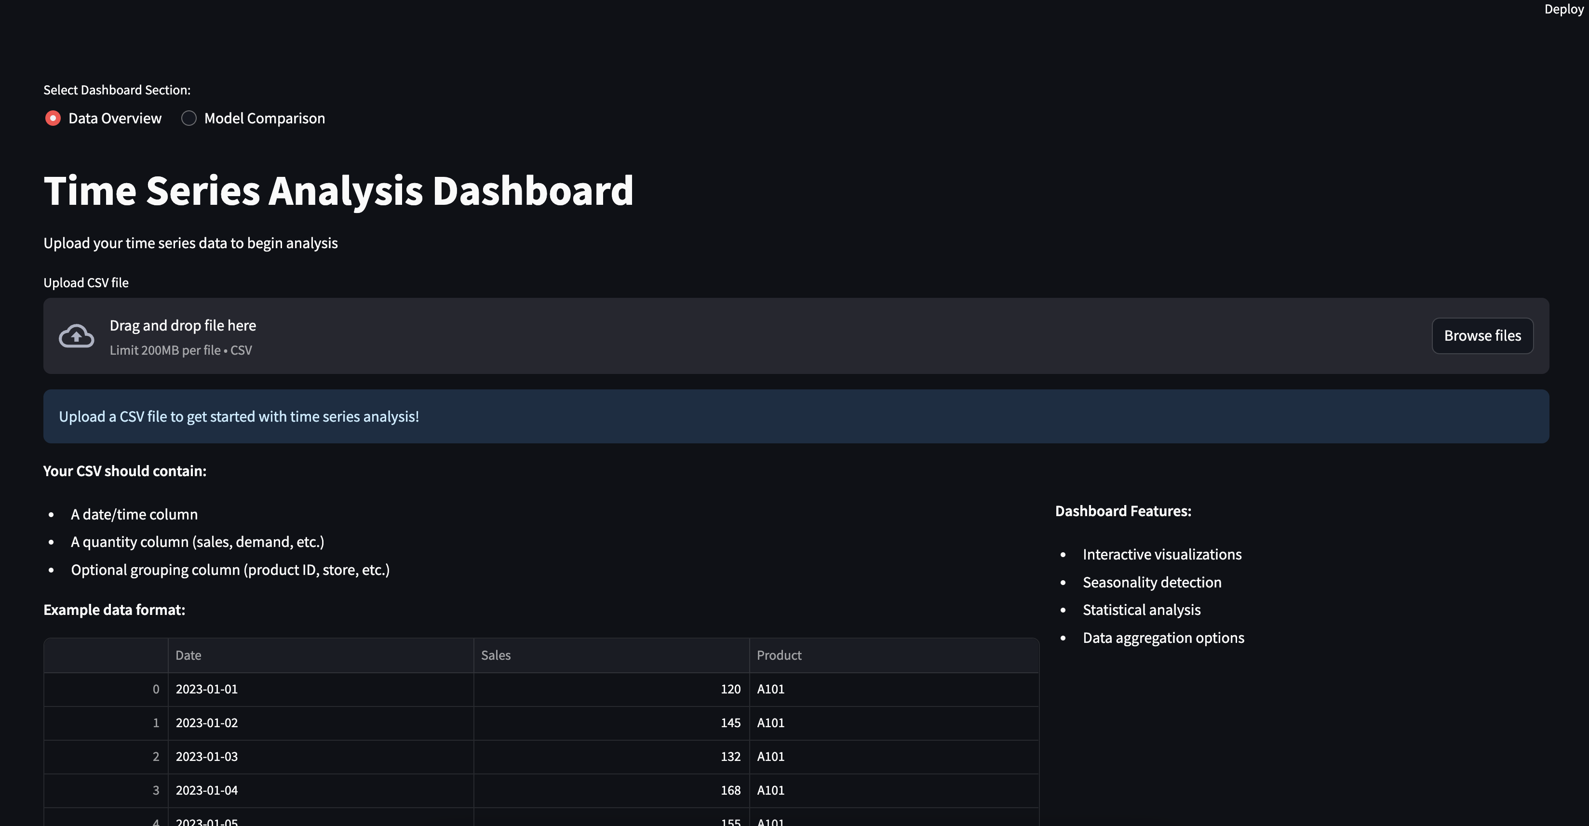Click the 2023-01-01 date cell
The width and height of the screenshot is (1589, 826).
pos(207,689)
